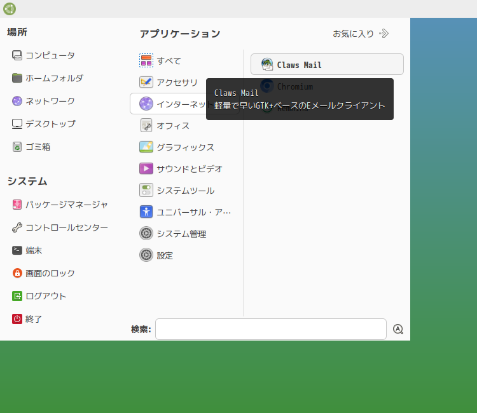The width and height of the screenshot is (477, 413).
Task: Select 画面のロック lock screen
Action: pos(43,273)
